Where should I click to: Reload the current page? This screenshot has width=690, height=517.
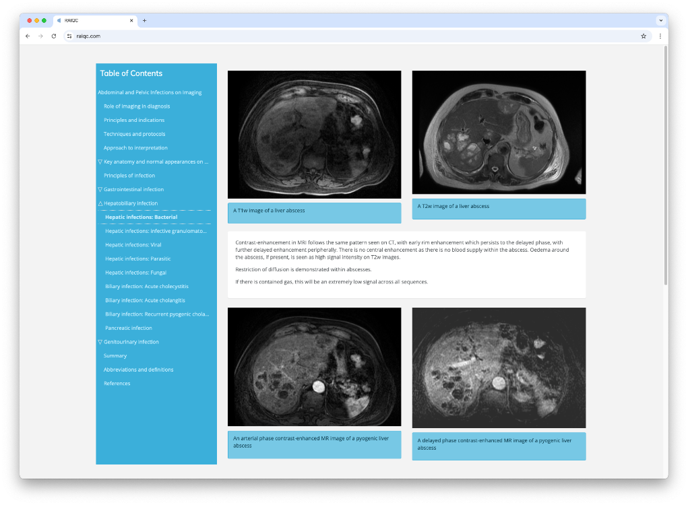pos(53,36)
